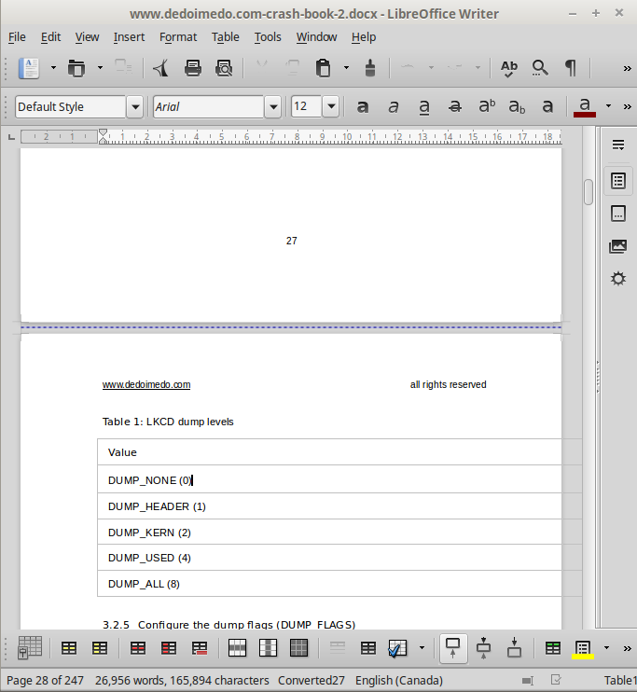Open the Paste special dropdown arrow

tap(346, 68)
